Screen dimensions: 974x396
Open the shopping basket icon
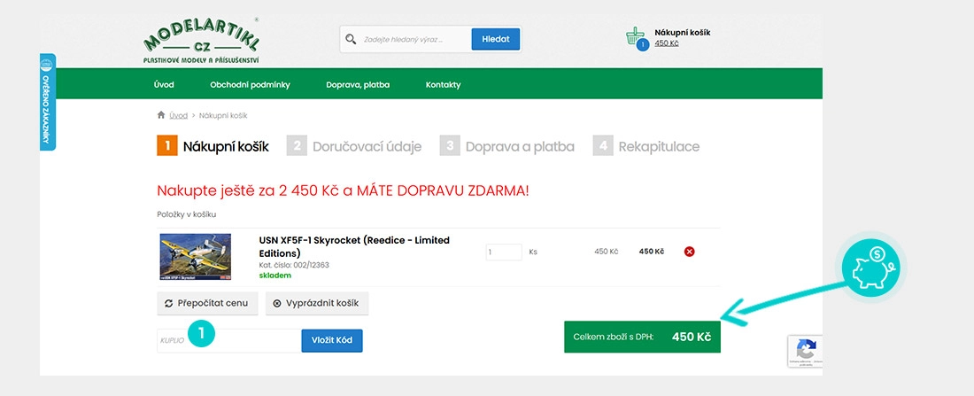pos(635,36)
